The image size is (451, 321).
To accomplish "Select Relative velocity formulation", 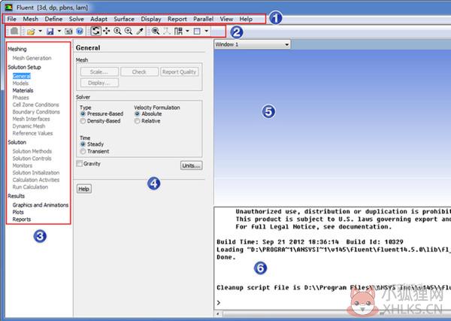I will 147,121.
